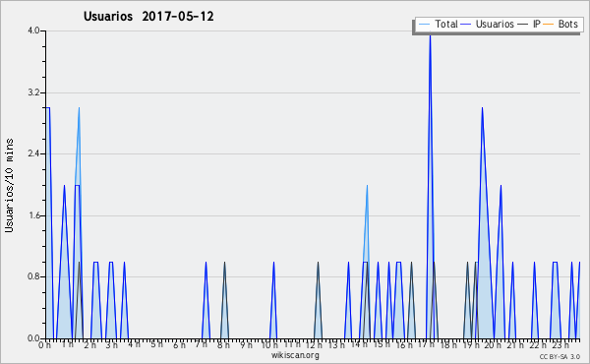Click the 'wikiscan.org' caption below the axis

(x=295, y=355)
